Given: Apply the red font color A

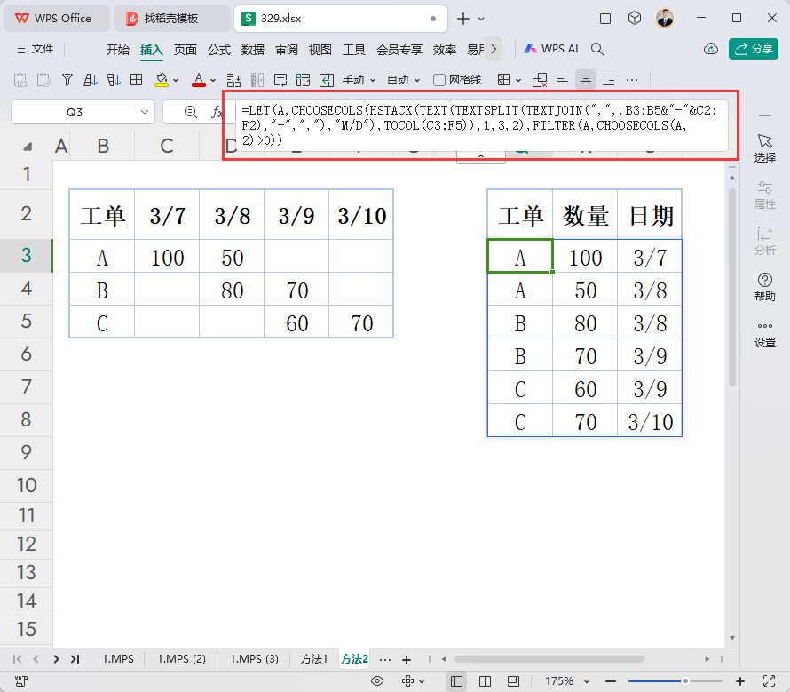Looking at the screenshot, I should (x=199, y=80).
